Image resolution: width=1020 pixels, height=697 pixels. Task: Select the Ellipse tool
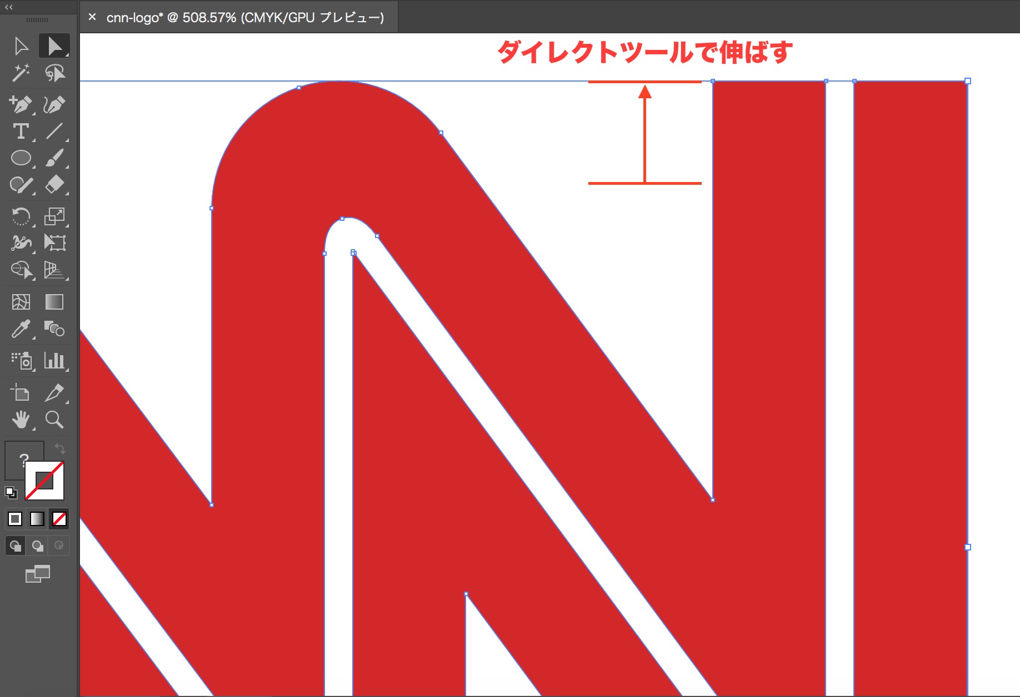[21, 158]
